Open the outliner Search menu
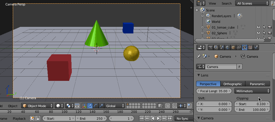 click(227, 3)
